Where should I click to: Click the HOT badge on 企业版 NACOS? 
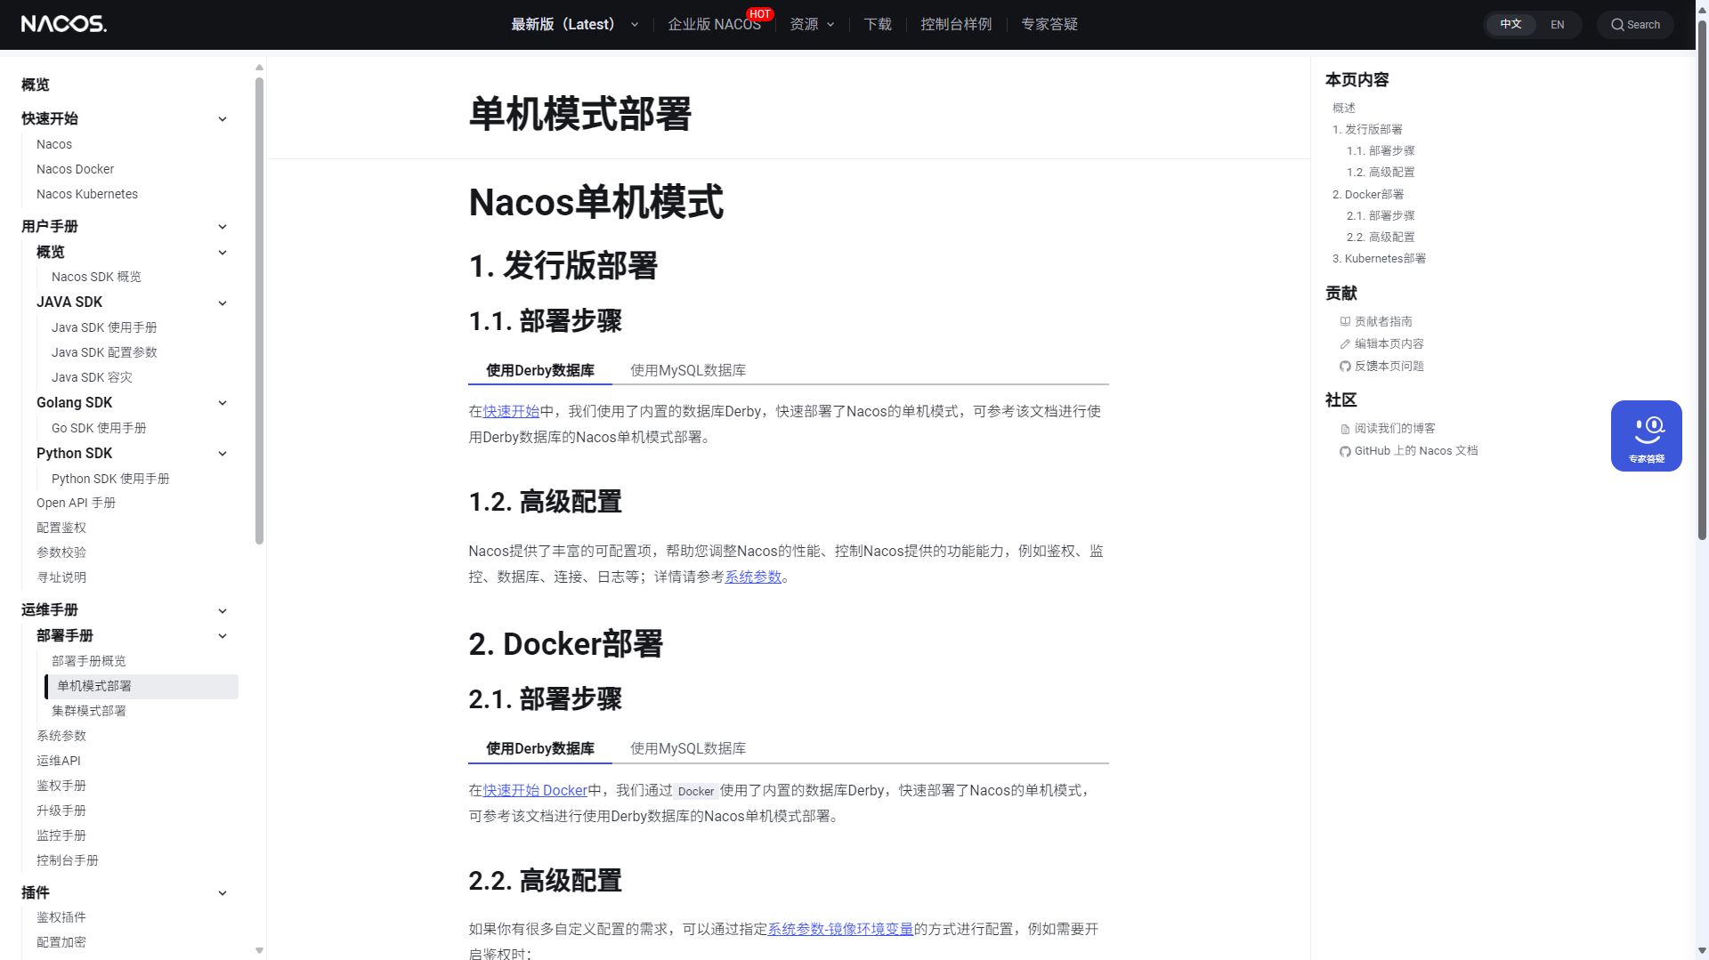click(760, 14)
